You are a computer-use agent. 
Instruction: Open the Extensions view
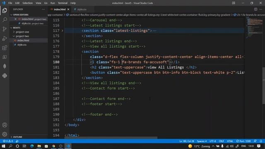(5, 48)
